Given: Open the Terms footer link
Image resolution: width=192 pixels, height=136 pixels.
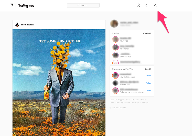Looking at the screenshot, I should 112,102.
